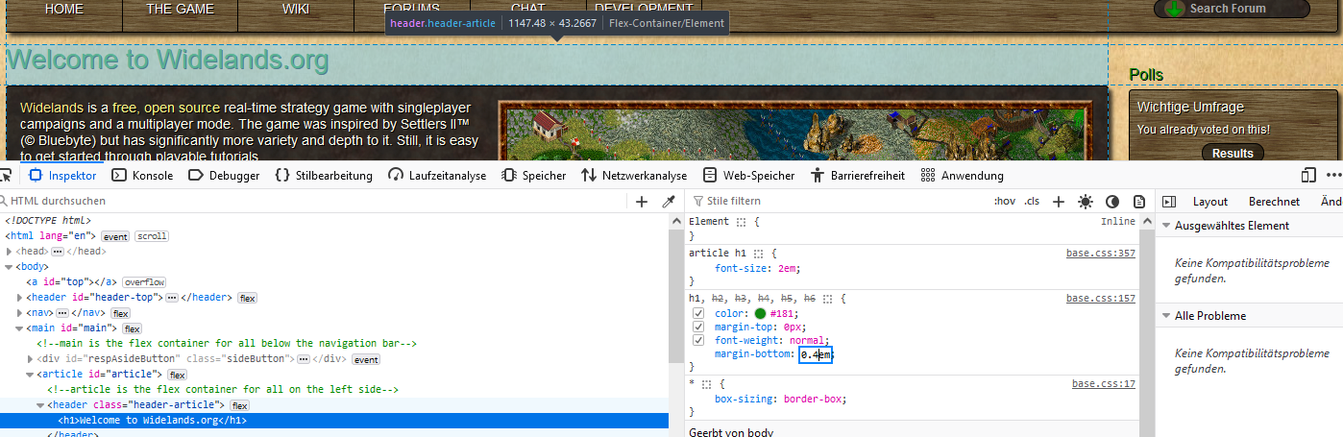
Task: Click event badge on respAsideButton div
Action: pyautogui.click(x=366, y=359)
